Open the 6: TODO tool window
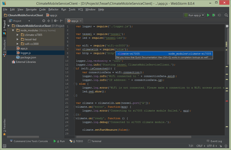The width and height of the screenshot is (231, 150). click(x=76, y=141)
